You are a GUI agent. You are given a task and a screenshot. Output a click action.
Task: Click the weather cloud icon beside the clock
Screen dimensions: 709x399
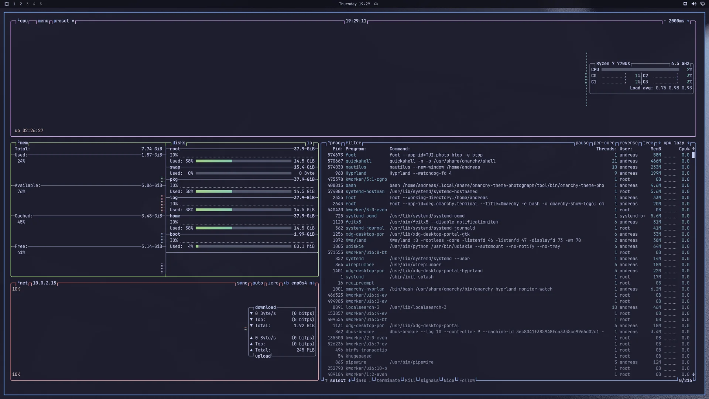click(x=376, y=4)
